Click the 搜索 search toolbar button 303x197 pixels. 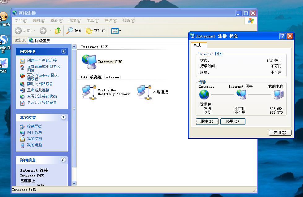click(74, 31)
